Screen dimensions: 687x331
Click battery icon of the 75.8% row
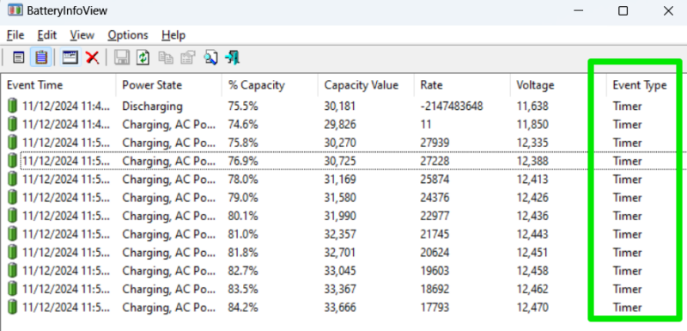13,143
